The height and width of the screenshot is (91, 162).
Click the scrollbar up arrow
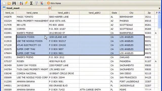tap(159, 13)
